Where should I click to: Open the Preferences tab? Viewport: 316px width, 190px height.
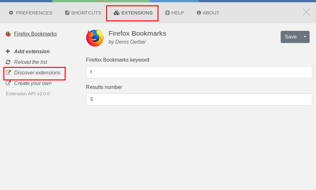tap(31, 13)
